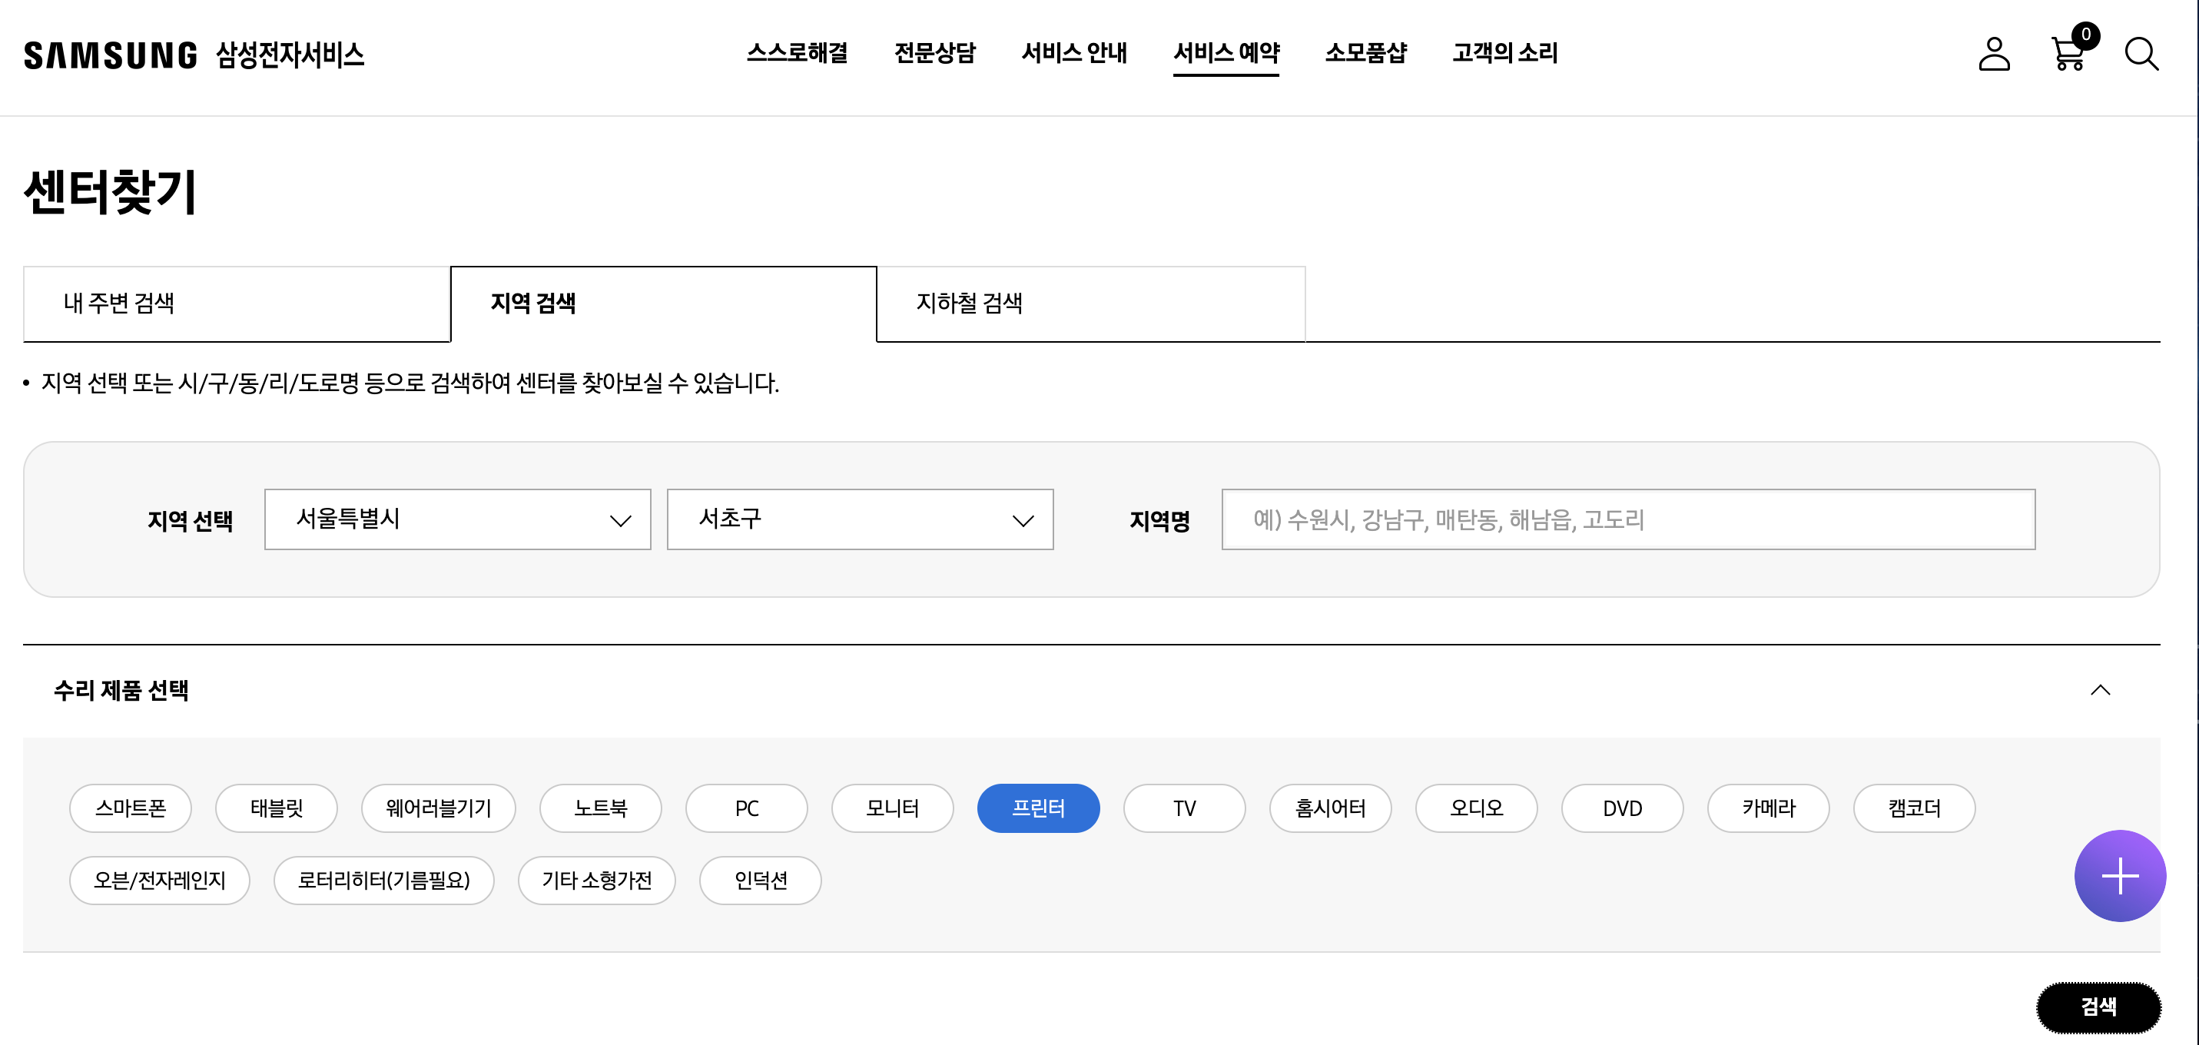Open the 스스로해결 navigation link

(797, 53)
